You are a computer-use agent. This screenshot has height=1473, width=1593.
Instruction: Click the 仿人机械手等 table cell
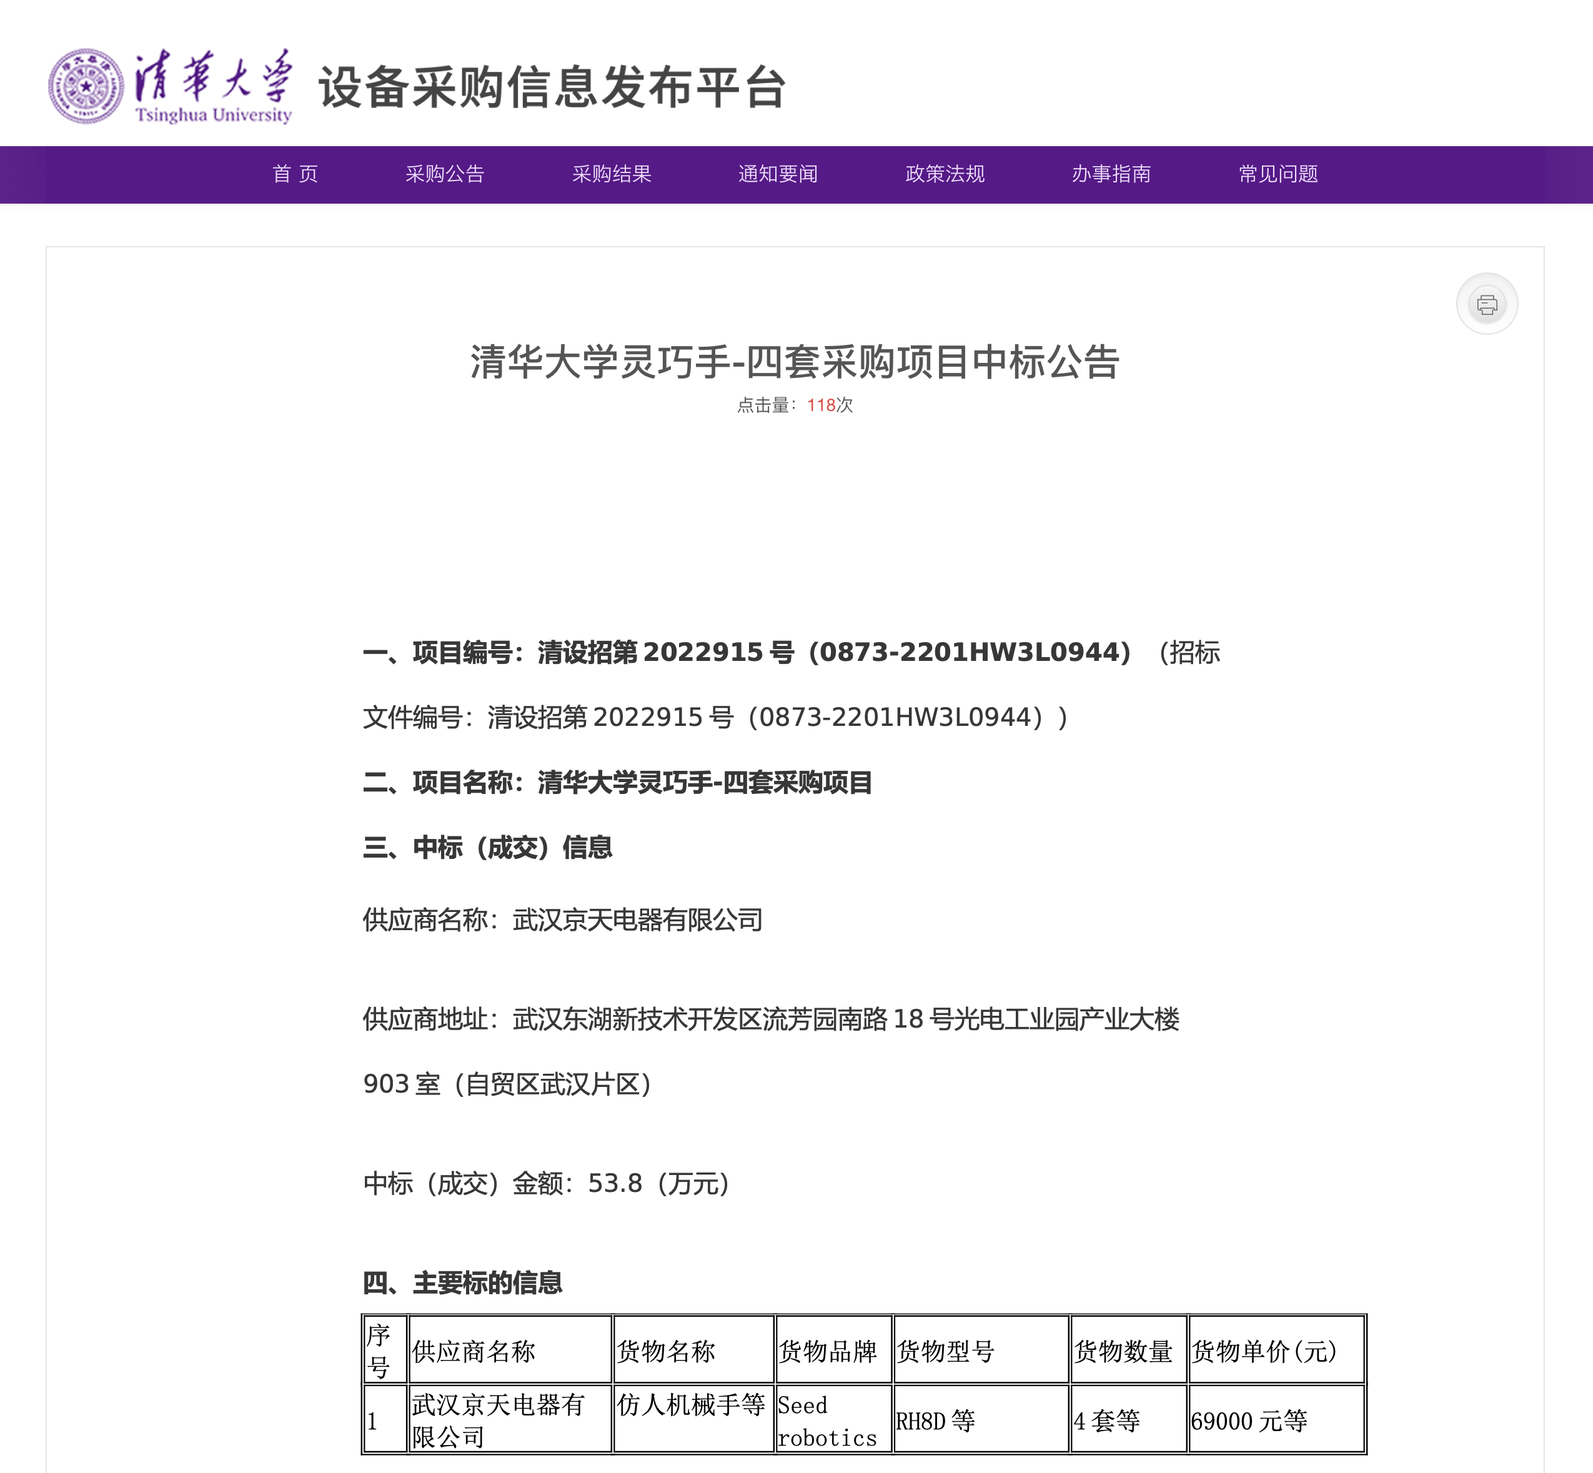click(694, 1420)
